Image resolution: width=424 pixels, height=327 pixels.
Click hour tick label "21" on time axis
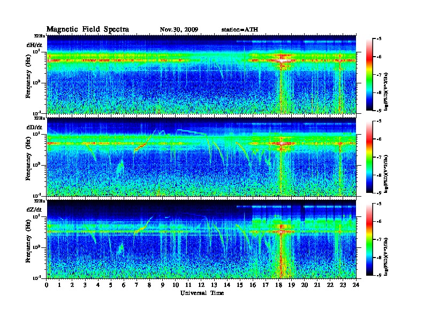[317, 285]
